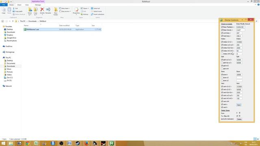Open Google Chrome from the taskbar

click(28, 143)
